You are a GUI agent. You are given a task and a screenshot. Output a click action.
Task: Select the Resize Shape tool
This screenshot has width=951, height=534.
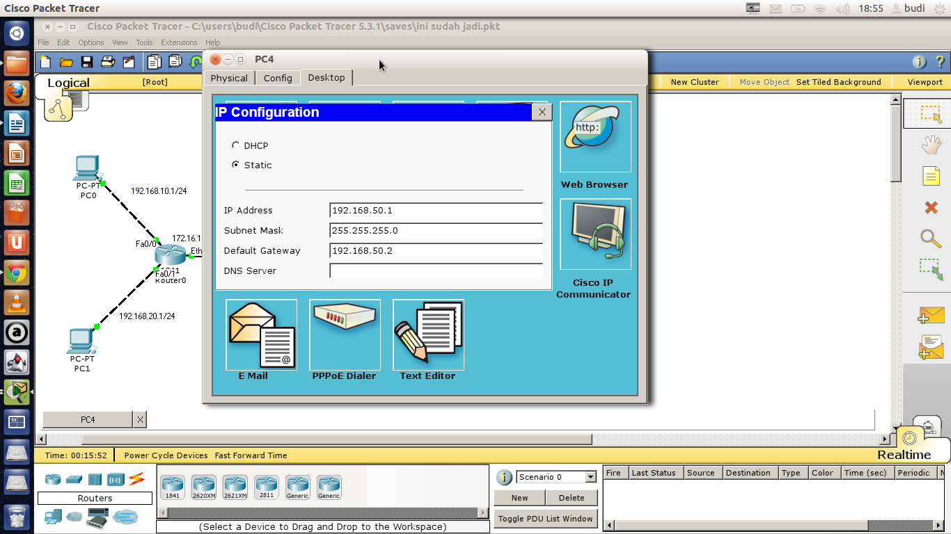[931, 270]
